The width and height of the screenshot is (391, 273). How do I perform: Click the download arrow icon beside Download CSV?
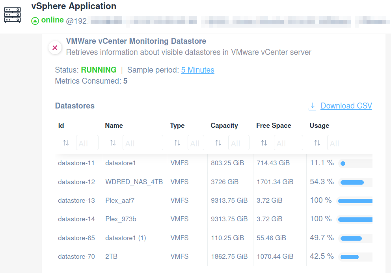313,106
